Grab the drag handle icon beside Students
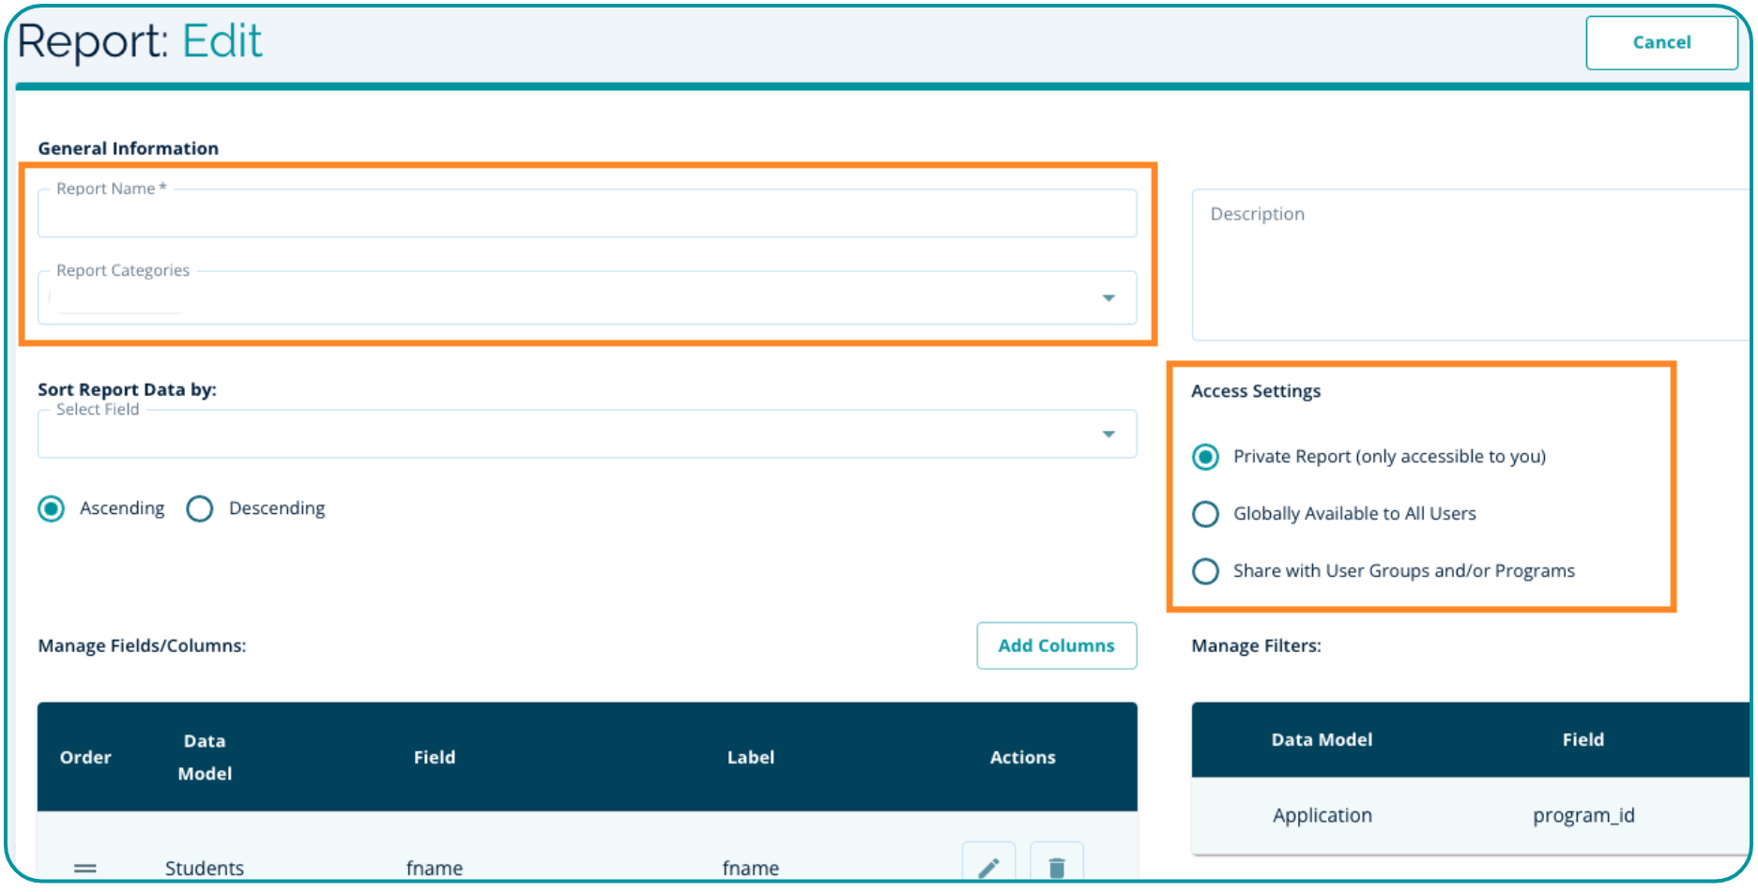This screenshot has width=1758, height=892. [x=85, y=869]
